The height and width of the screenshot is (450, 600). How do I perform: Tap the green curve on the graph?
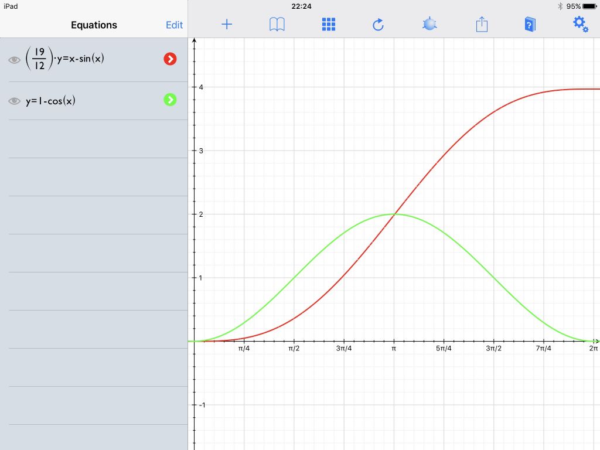tap(294, 278)
